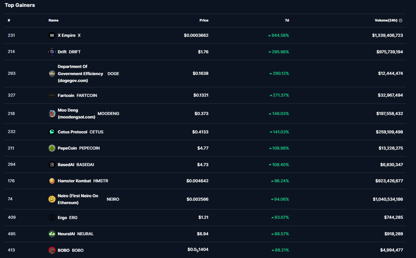Sort by the Name column header
416x258 pixels.
[53, 21]
